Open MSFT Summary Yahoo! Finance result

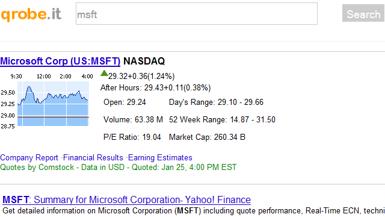126,200
